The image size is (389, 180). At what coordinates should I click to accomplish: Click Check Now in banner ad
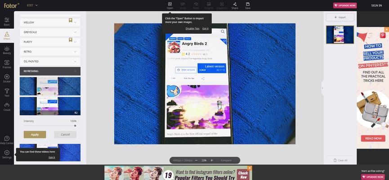pyautogui.click(x=243, y=175)
